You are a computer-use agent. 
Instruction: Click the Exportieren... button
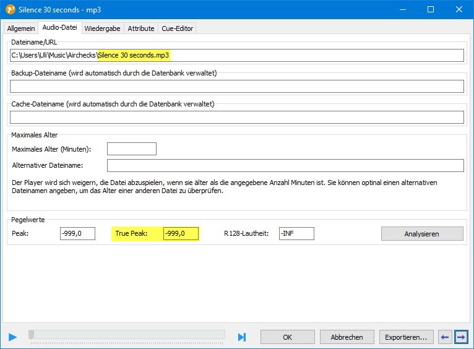tap(406, 337)
